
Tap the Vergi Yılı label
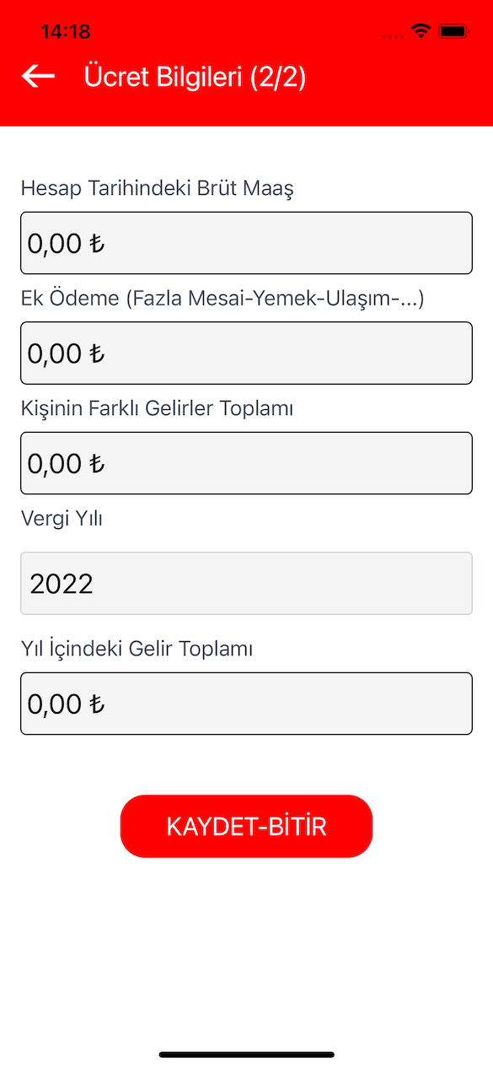(62, 519)
